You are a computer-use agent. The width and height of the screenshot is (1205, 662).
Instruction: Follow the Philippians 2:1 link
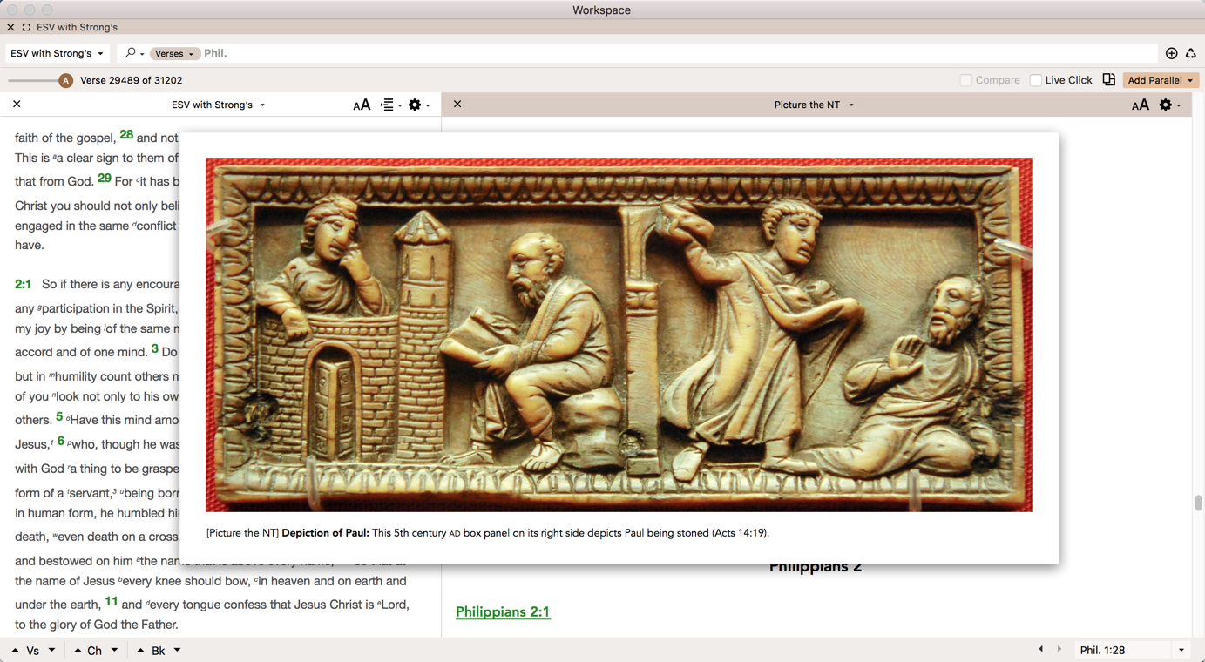[503, 611]
